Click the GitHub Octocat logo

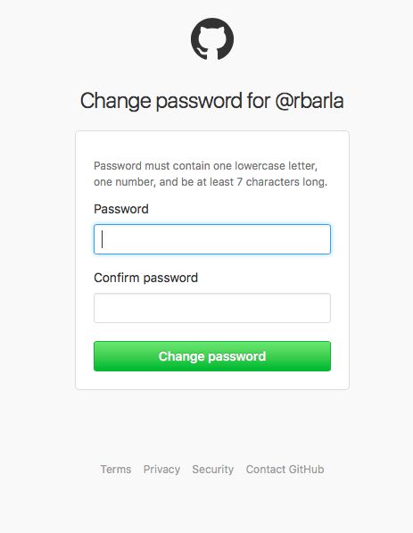pos(212,39)
